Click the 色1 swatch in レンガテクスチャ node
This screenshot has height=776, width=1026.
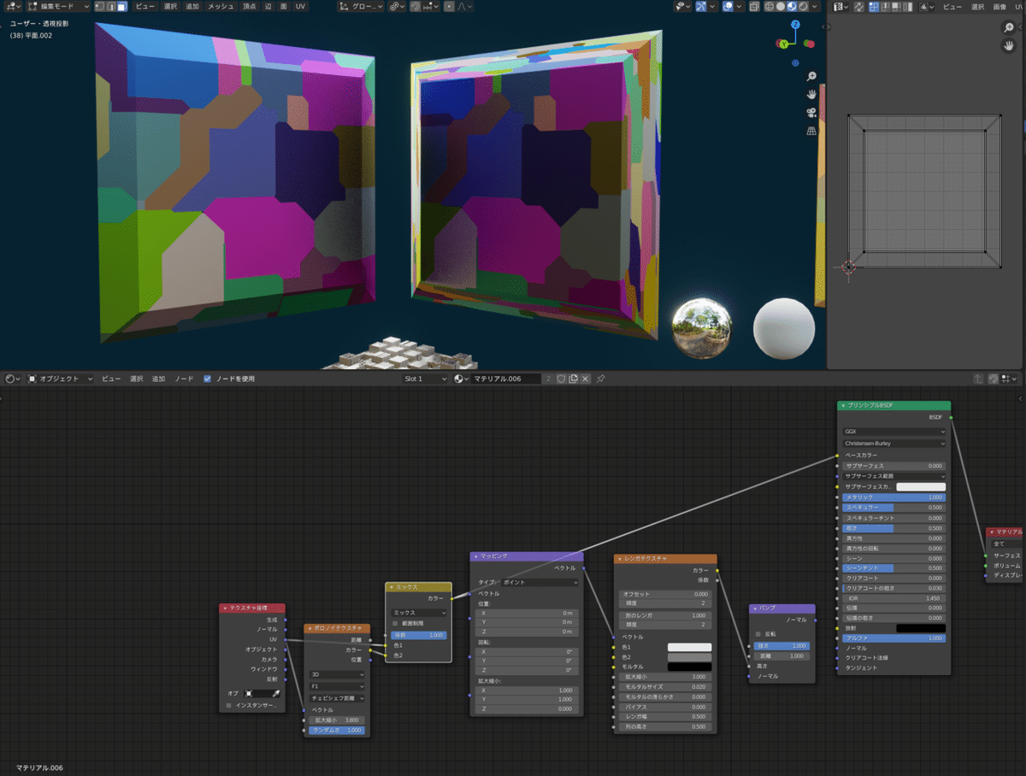point(689,647)
